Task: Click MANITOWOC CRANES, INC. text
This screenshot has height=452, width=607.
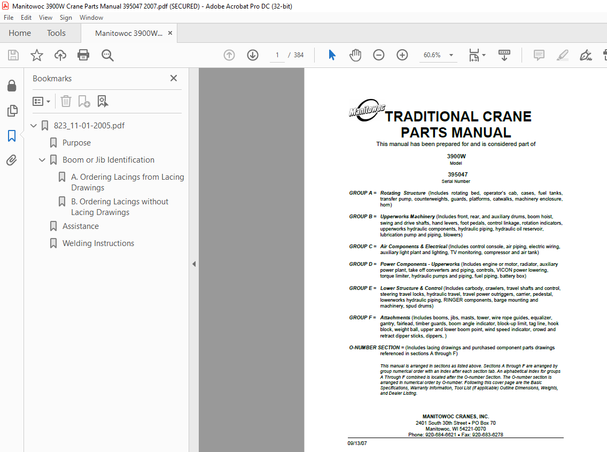Action: [x=456, y=417]
